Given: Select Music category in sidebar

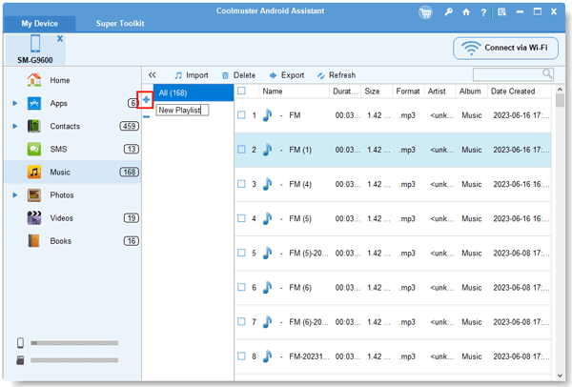Looking at the screenshot, I should tap(72, 173).
